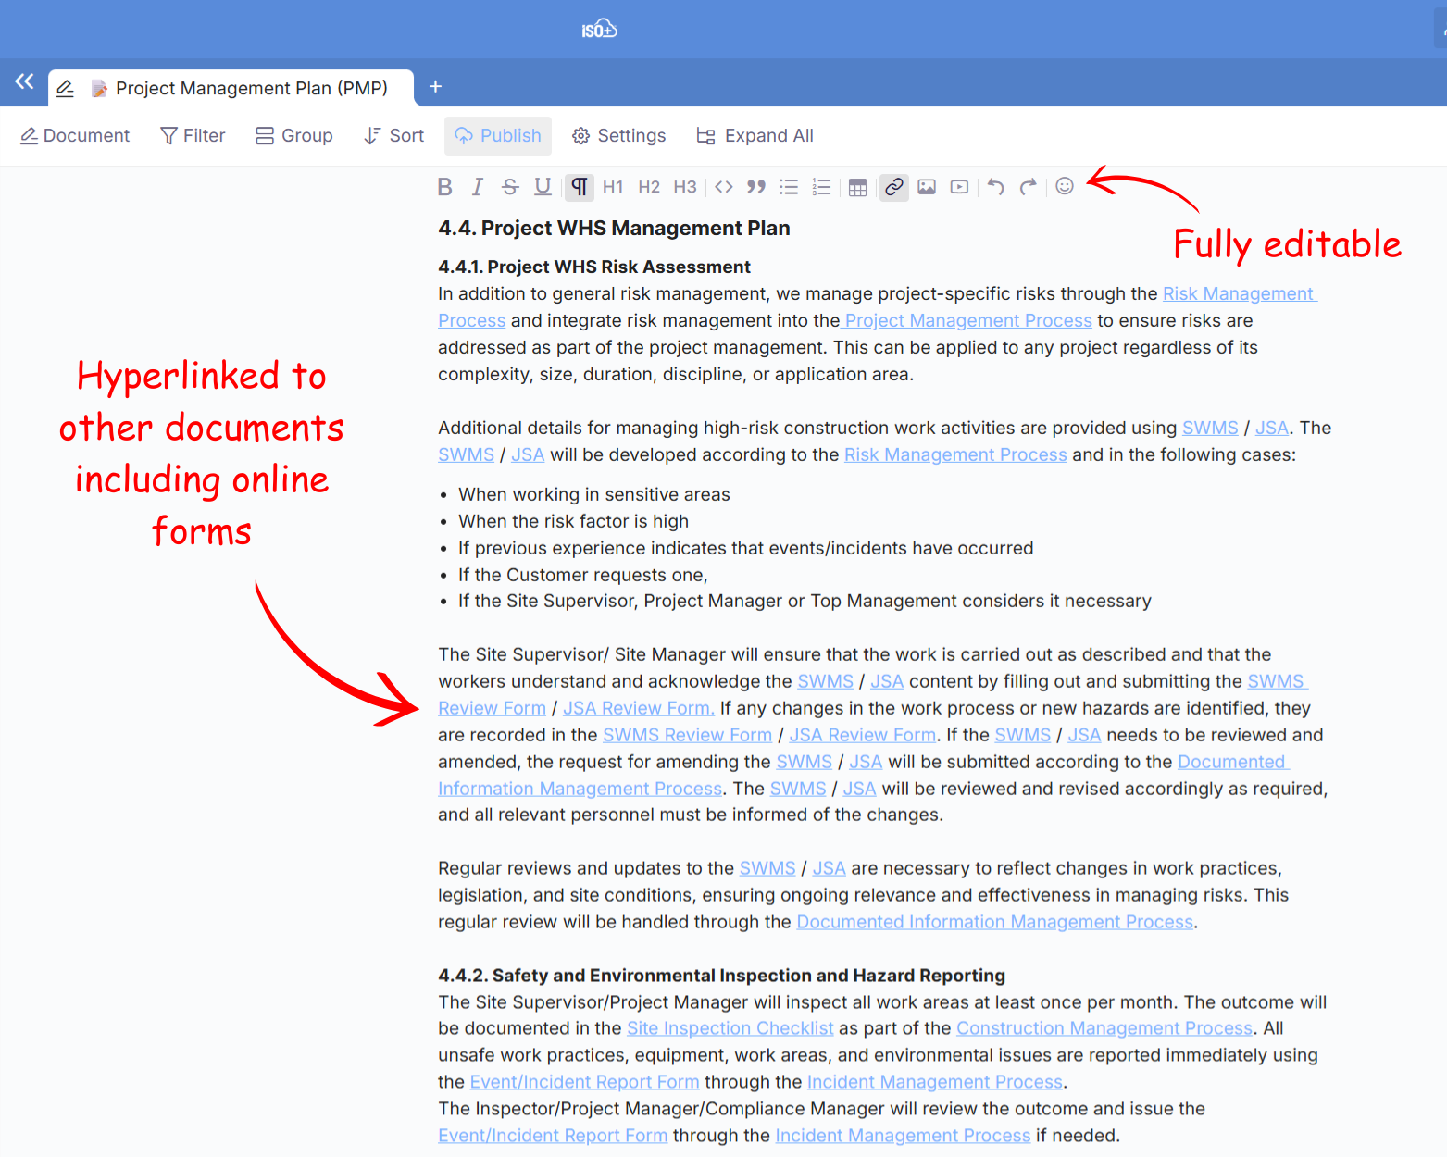Add a new tab with plus button
This screenshot has width=1447, height=1157.
pyautogui.click(x=435, y=87)
